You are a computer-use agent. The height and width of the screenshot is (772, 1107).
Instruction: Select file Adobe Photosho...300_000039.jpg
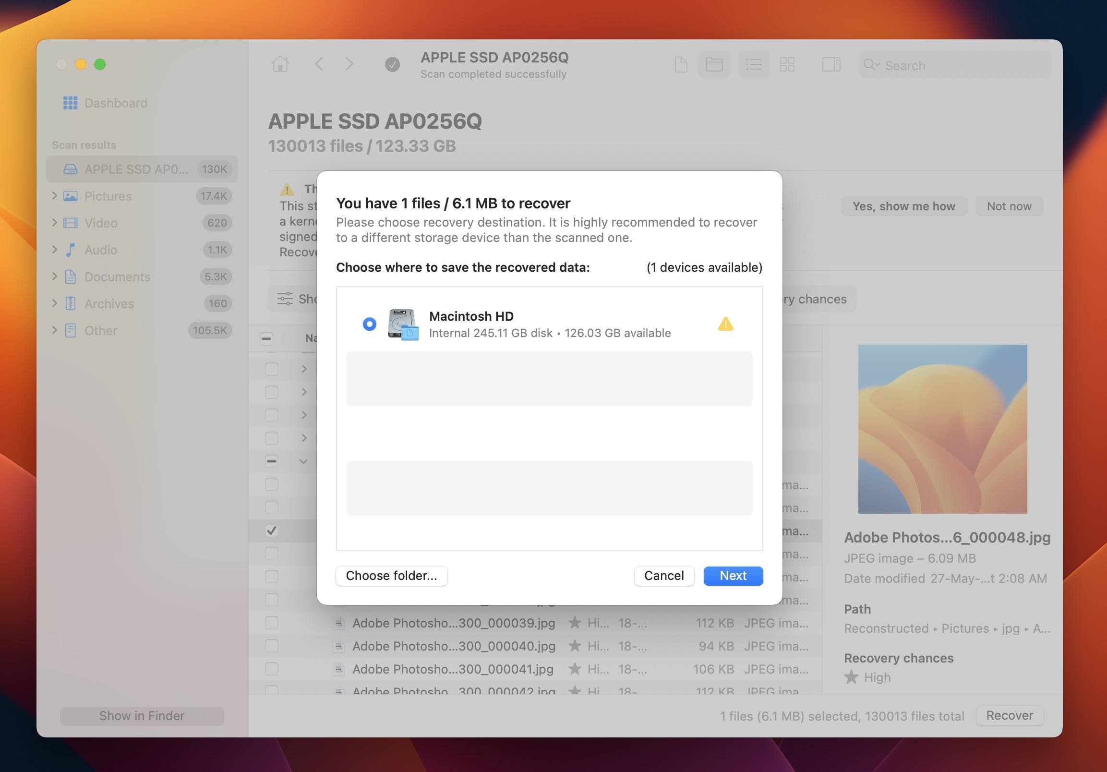click(454, 623)
